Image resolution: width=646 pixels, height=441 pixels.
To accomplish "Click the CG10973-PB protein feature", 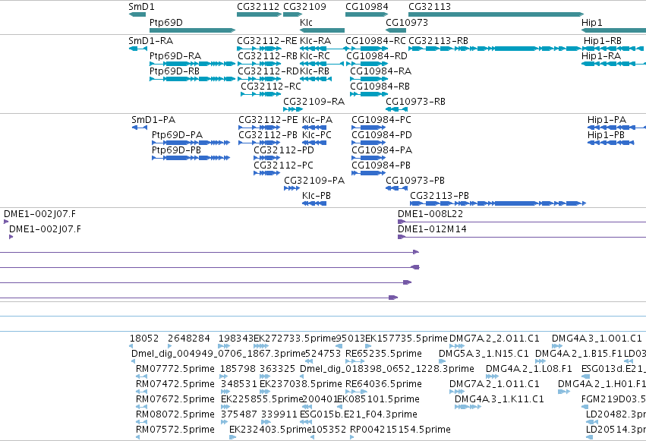I will 396,188.
